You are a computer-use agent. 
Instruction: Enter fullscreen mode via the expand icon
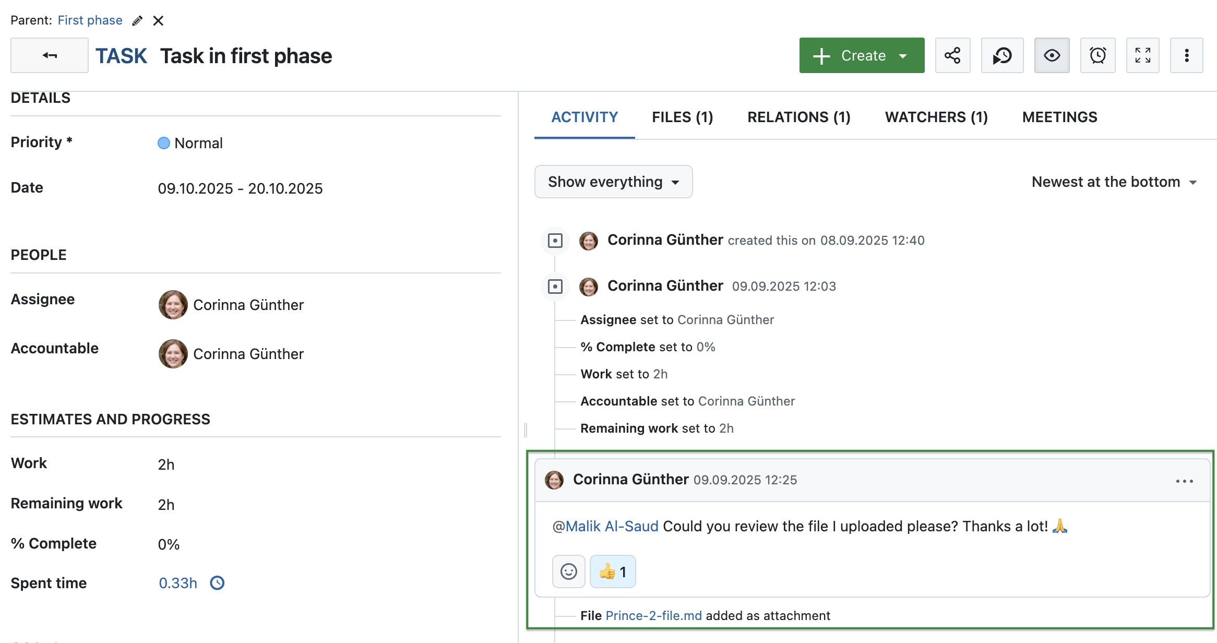1142,55
